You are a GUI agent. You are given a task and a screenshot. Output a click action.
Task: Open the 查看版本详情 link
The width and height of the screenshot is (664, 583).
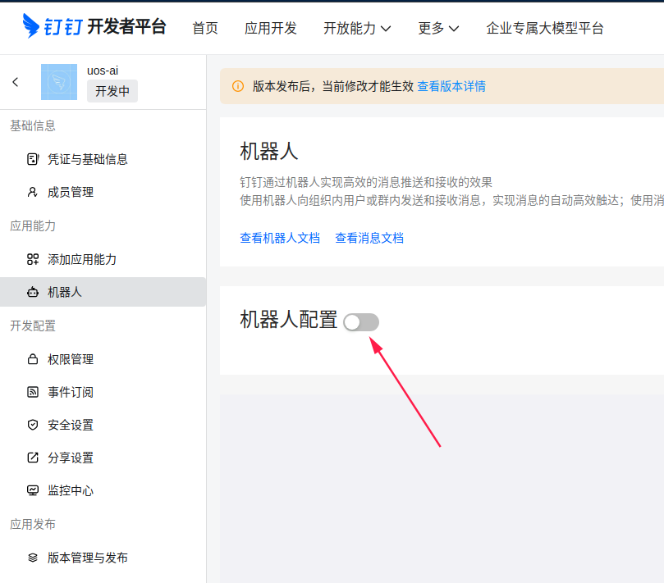(451, 86)
